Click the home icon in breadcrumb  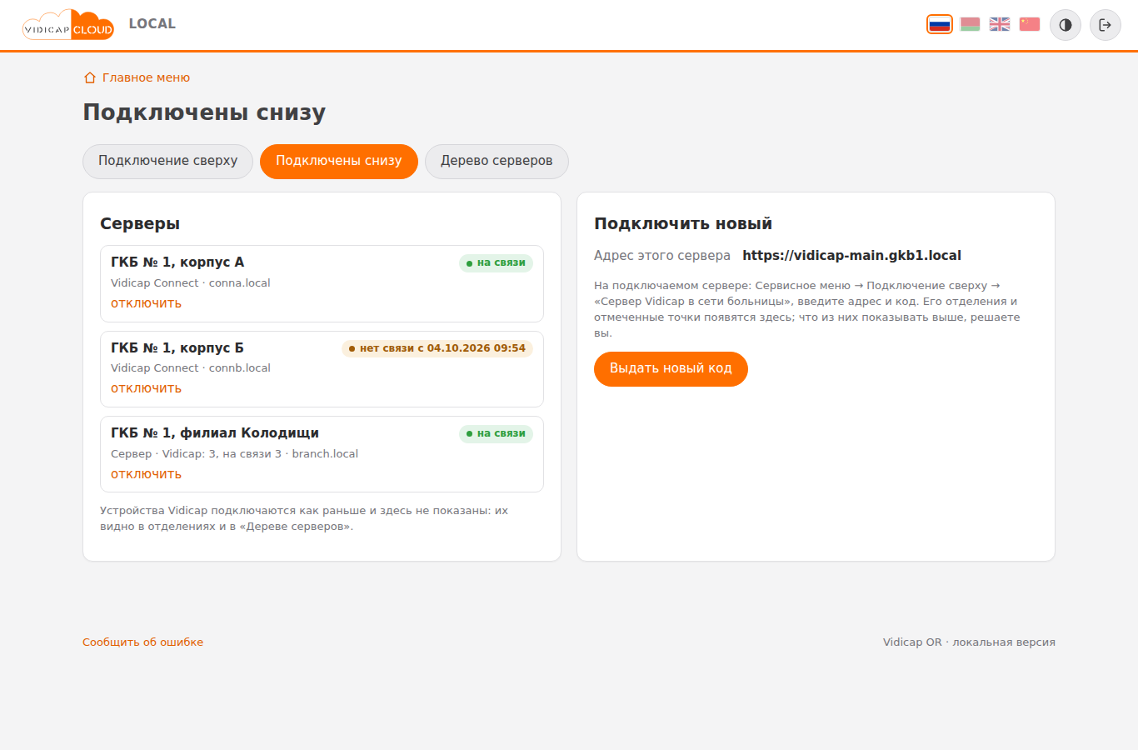pyautogui.click(x=90, y=77)
